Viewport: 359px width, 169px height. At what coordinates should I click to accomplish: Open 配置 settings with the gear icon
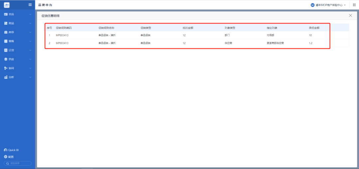click(9, 157)
